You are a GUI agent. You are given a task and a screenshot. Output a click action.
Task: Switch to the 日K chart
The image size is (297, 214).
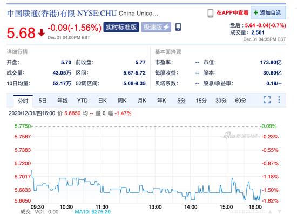pos(103,101)
